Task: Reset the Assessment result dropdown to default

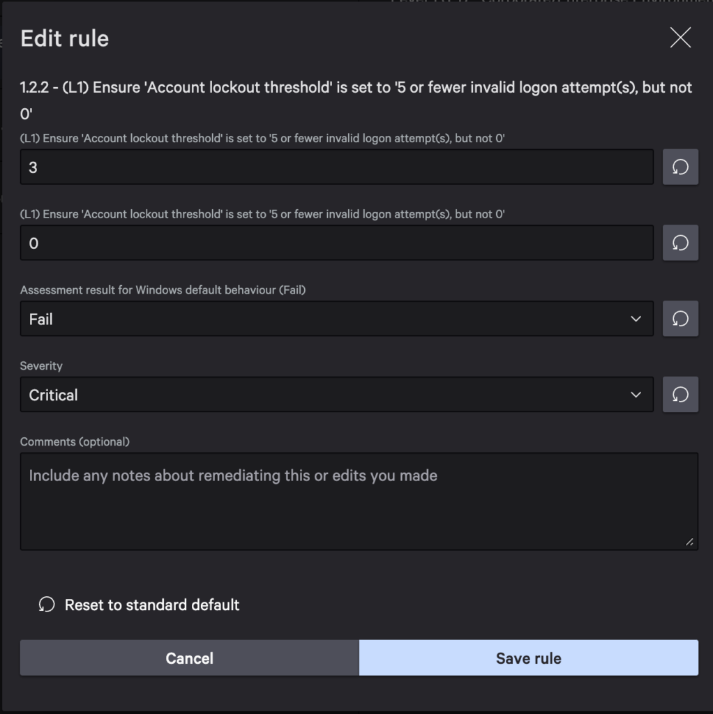Action: point(680,319)
